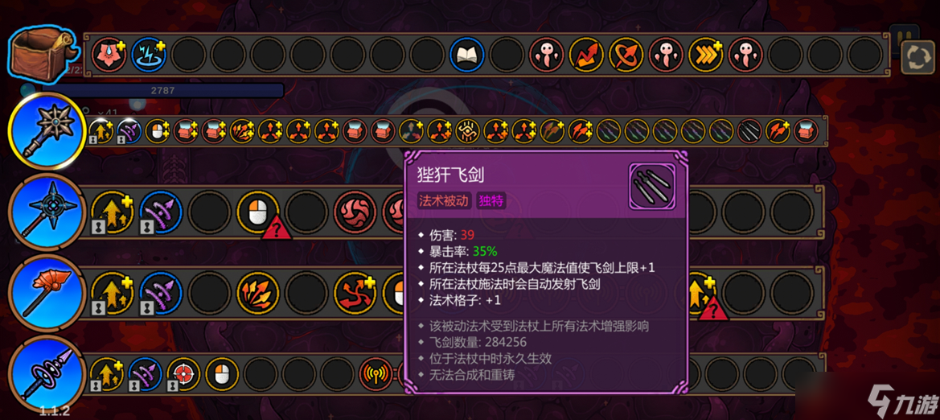The image size is (940, 420).
Task: Click the mouse-trigger spell with red warning
Action: [258, 212]
